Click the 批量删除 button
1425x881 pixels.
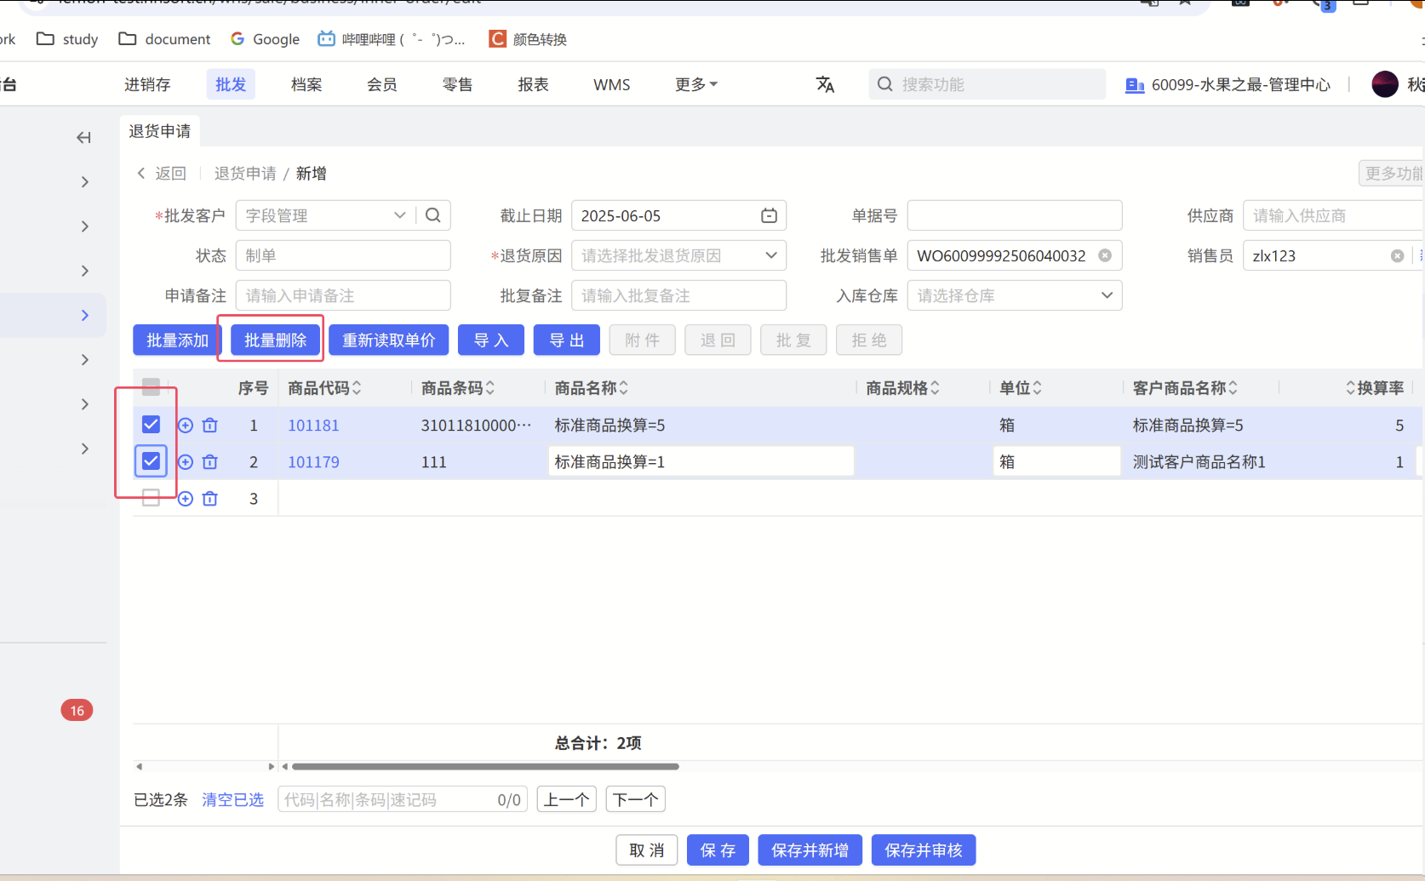[275, 340]
